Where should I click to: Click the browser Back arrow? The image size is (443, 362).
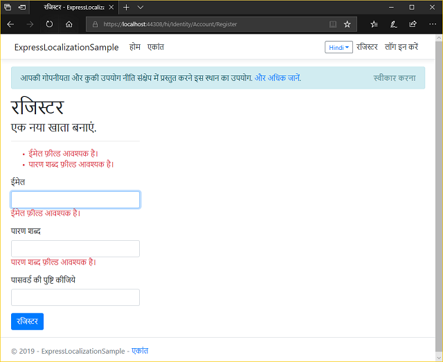(x=10, y=24)
